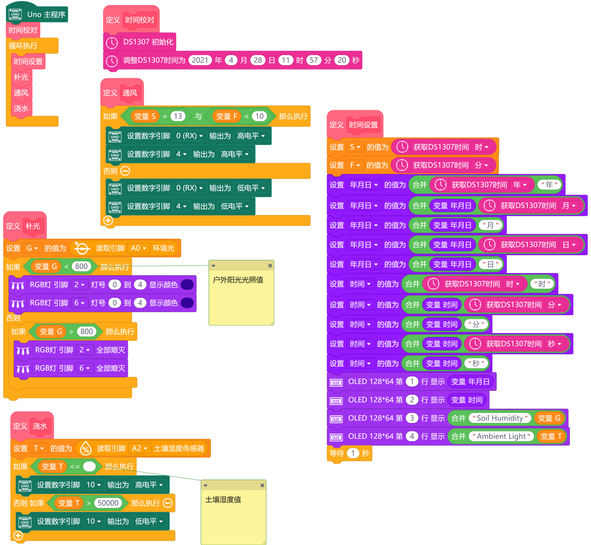Open the A0 pin dropdown in the 环境光 block

[x=139, y=248]
